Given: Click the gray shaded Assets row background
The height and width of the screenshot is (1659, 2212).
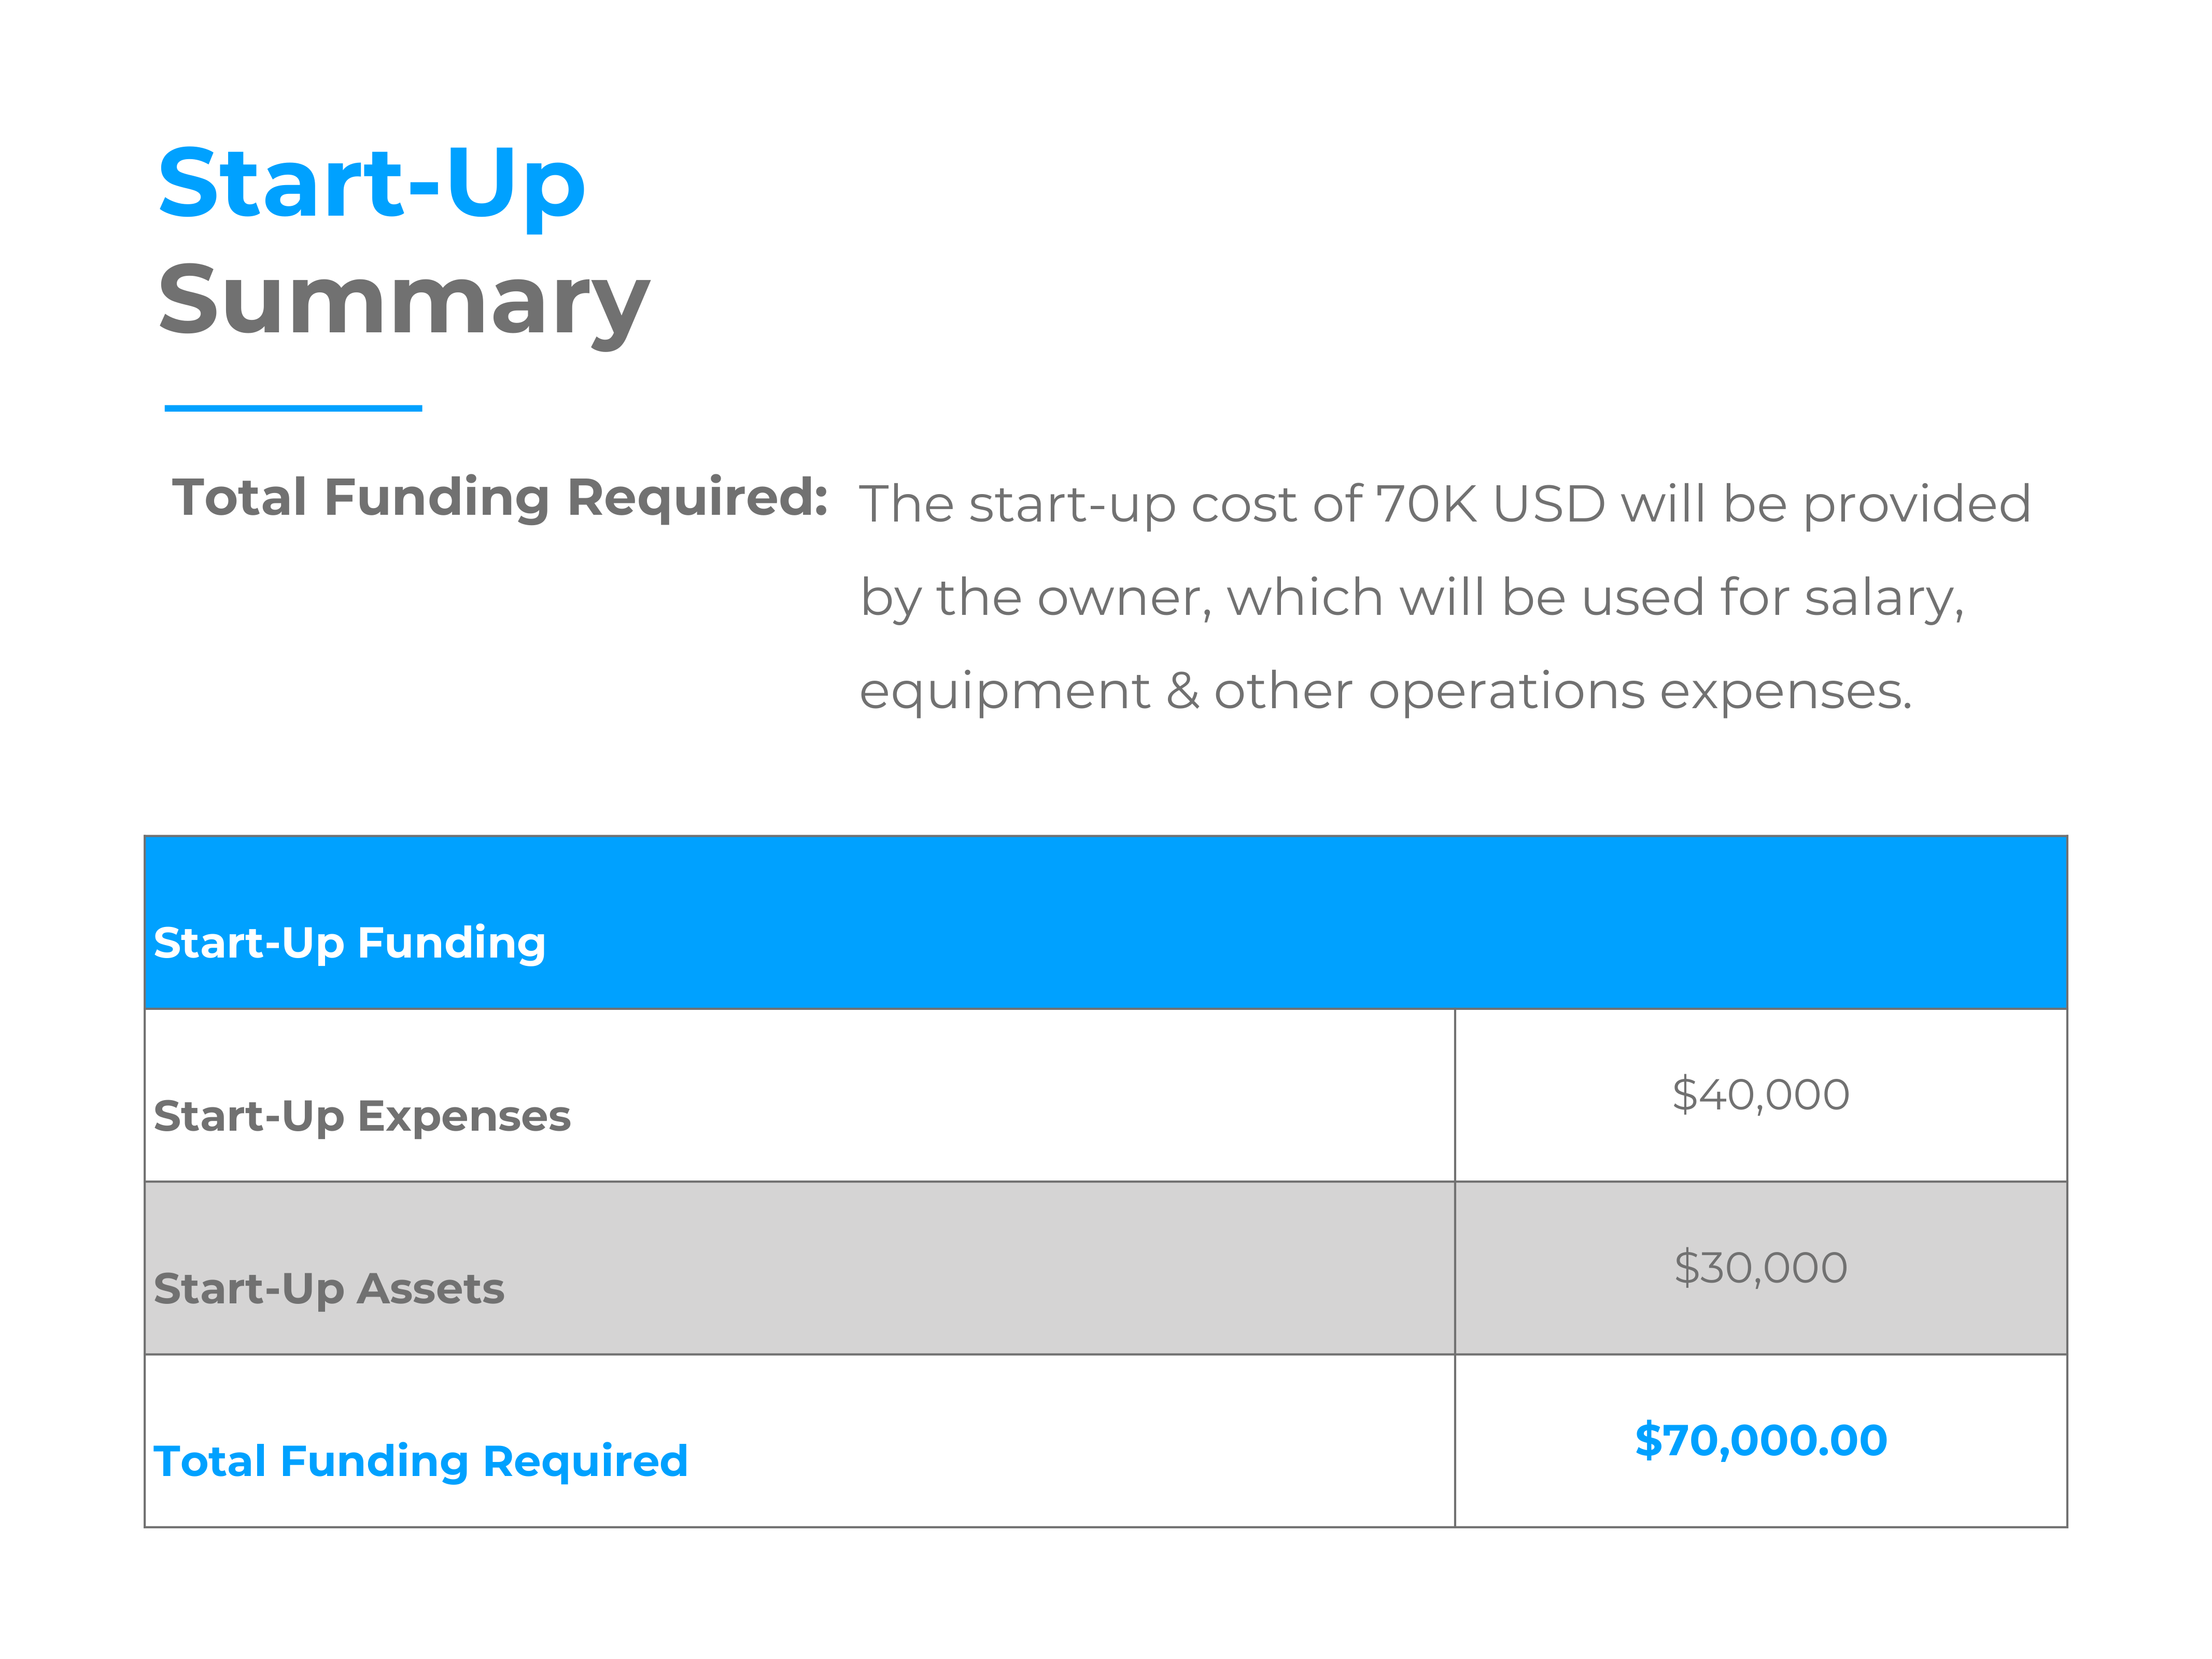Looking at the screenshot, I should click(799, 1268).
